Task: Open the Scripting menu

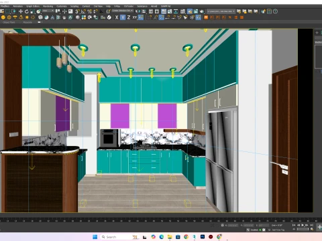Action: (74, 6)
